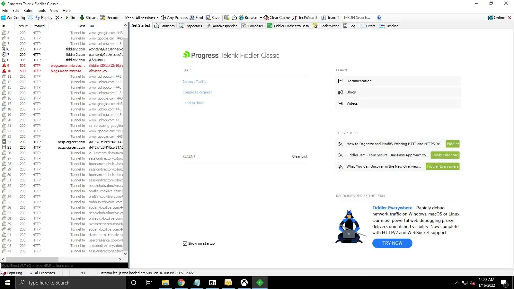Open the TextWizard tool

point(305,18)
